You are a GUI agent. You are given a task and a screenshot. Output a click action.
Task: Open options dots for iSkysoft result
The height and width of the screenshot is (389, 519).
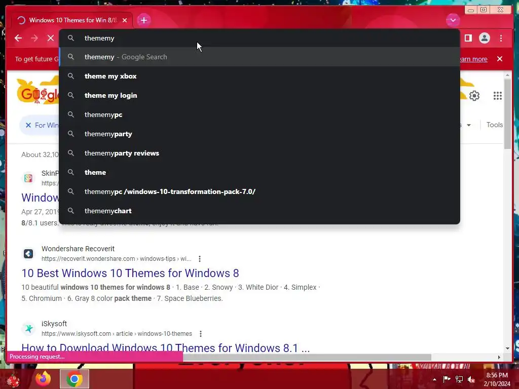(x=201, y=334)
